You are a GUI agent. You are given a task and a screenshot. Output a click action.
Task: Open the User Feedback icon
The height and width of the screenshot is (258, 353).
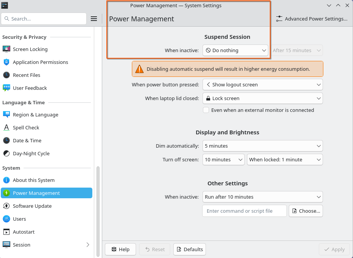coord(6,88)
